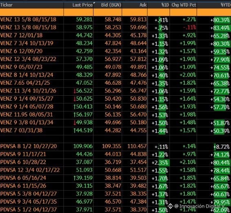Select ticker PDVSA 5 3/8 04/12/27
The height and width of the screenshot is (213, 231).
29,194
